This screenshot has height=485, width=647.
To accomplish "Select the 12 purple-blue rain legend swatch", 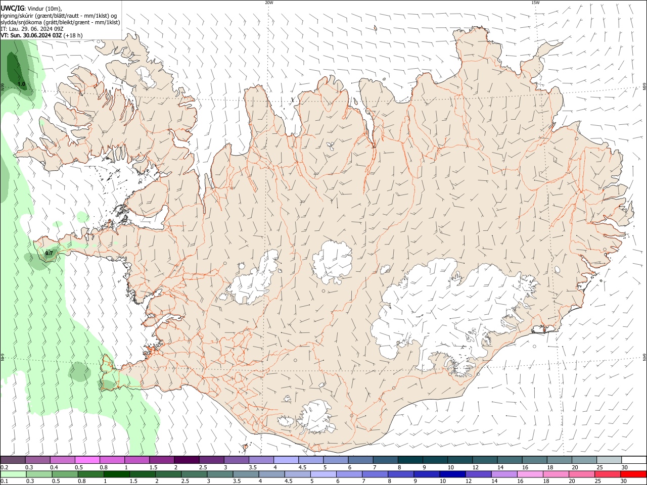I will pyautogui.click(x=478, y=474).
